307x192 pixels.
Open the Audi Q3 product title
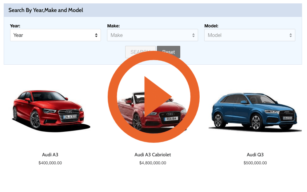[255, 154]
